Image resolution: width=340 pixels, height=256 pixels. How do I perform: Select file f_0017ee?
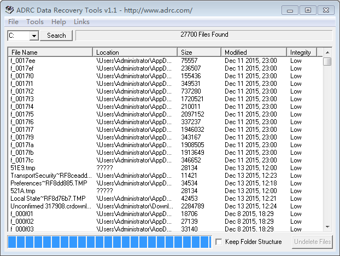pyautogui.click(x=23, y=61)
